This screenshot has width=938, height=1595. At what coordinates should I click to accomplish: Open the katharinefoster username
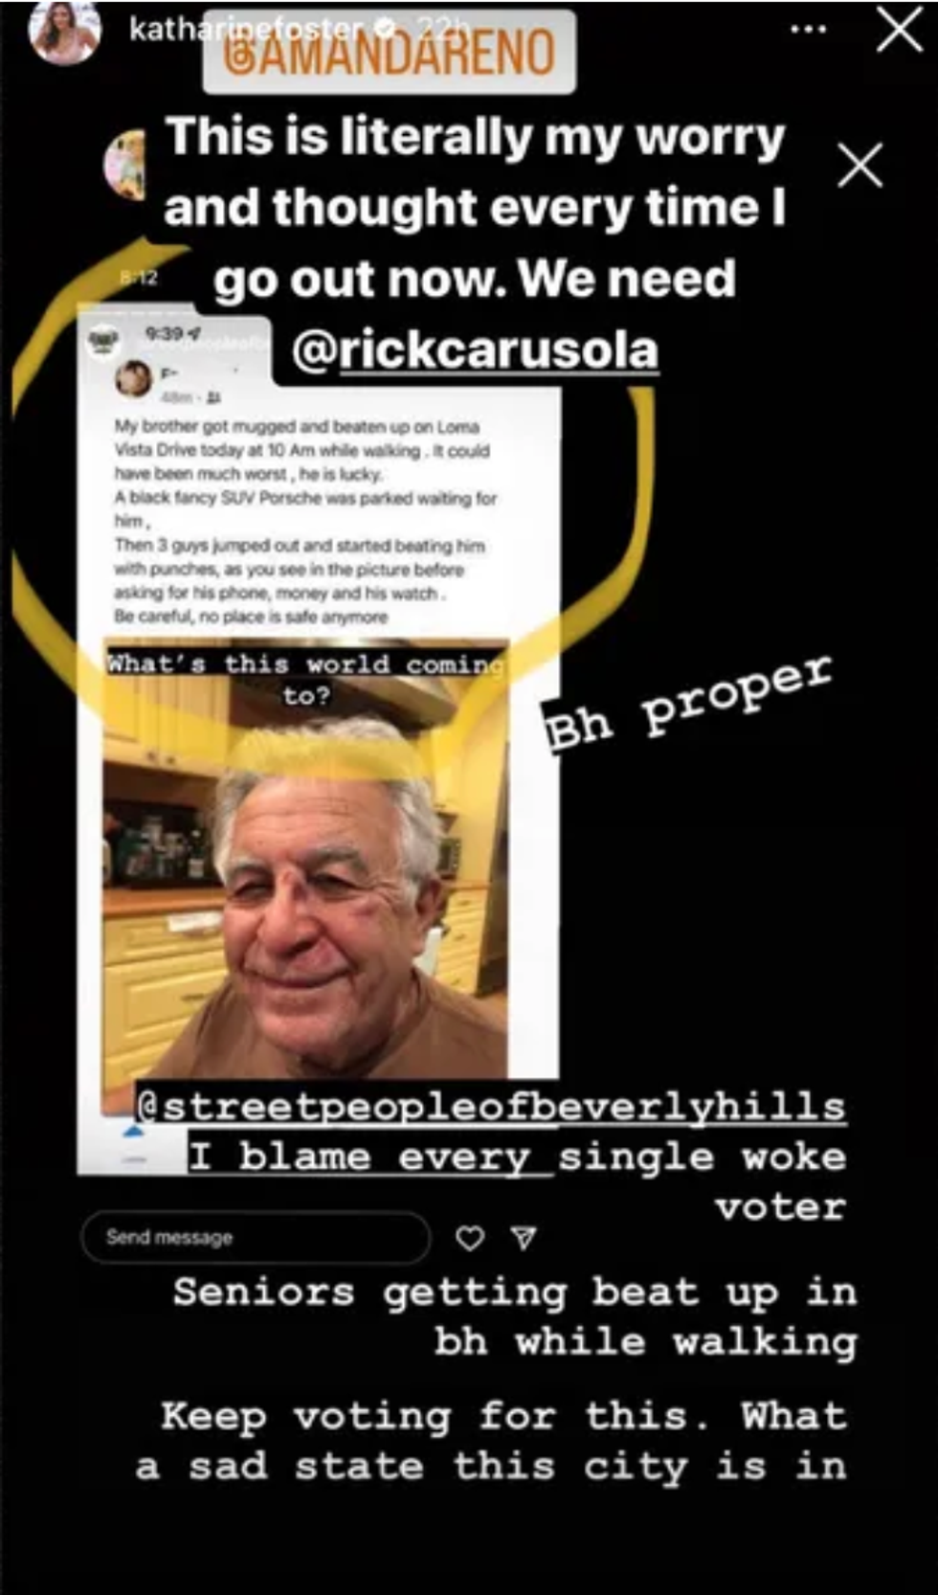point(246,30)
